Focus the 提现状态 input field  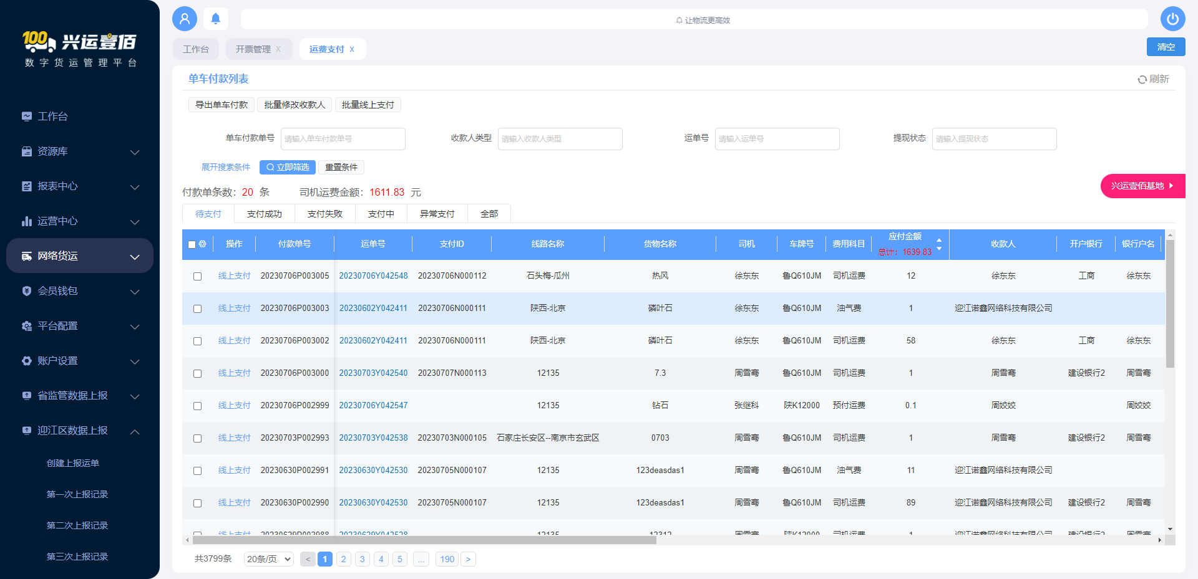pos(995,139)
